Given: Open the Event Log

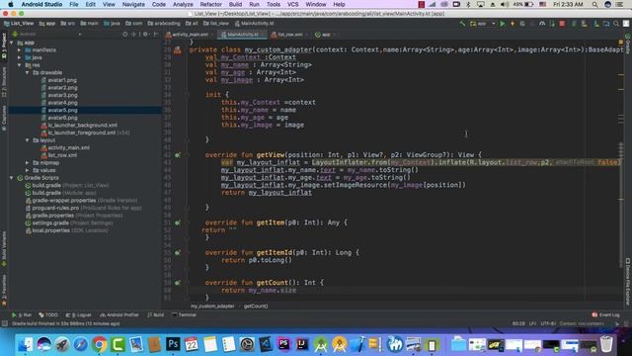Looking at the screenshot, I should [605, 314].
